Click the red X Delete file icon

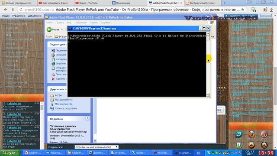(53, 79)
